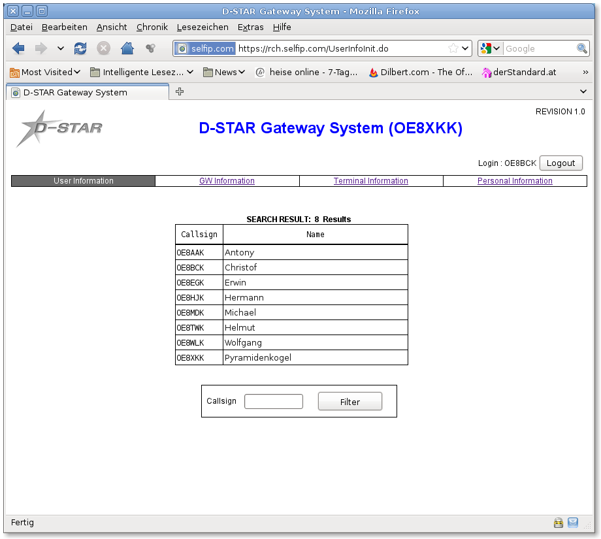Open the Ansicht menu
Viewport: 601px width, 539px height.
pyautogui.click(x=112, y=27)
